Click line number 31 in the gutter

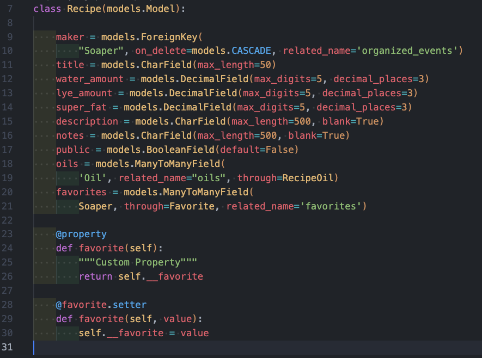coord(7,347)
